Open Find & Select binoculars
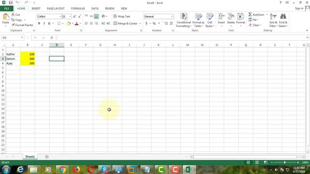This screenshot has height=174, width=310. [283, 20]
